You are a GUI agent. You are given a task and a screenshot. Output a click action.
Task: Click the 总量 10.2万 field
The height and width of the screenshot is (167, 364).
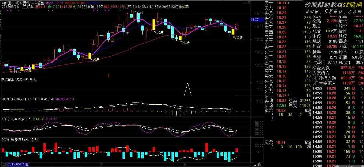click(x=325, y=31)
